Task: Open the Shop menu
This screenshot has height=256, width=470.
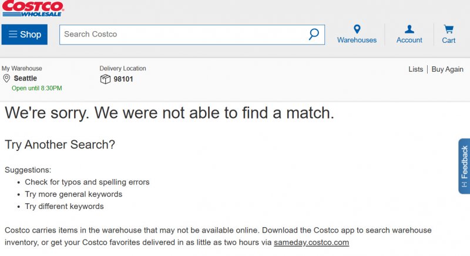Action: (x=25, y=35)
